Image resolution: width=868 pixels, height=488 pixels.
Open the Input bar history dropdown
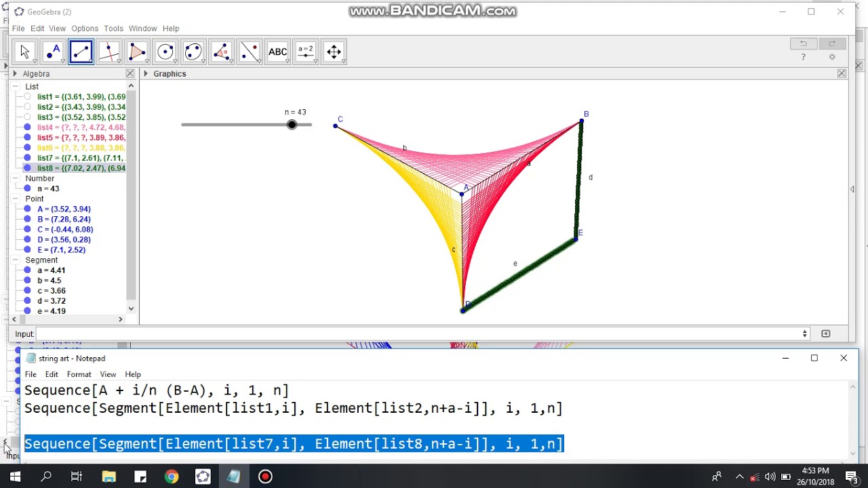pos(805,333)
